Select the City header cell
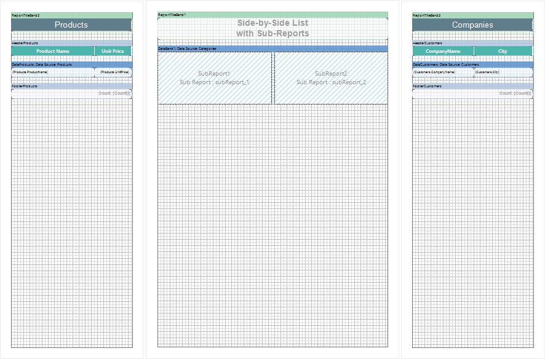This screenshot has width=545, height=359. [x=503, y=51]
